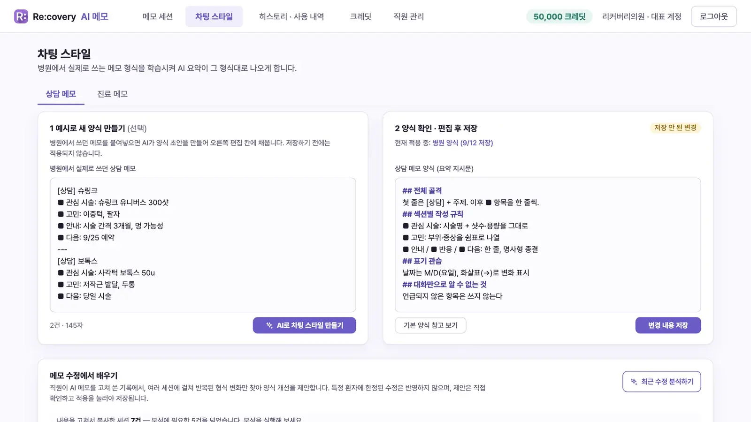This screenshot has height=422, width=751.
Task: Click the 50,000 크레딧 badge
Action: pyautogui.click(x=559, y=16)
